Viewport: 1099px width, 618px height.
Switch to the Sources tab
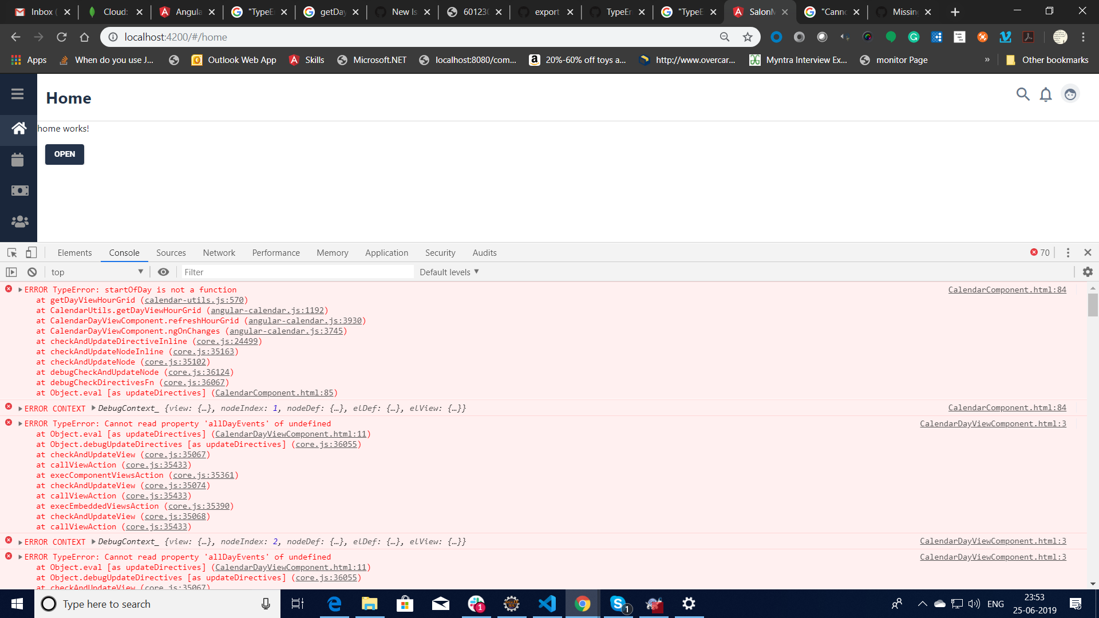171,253
